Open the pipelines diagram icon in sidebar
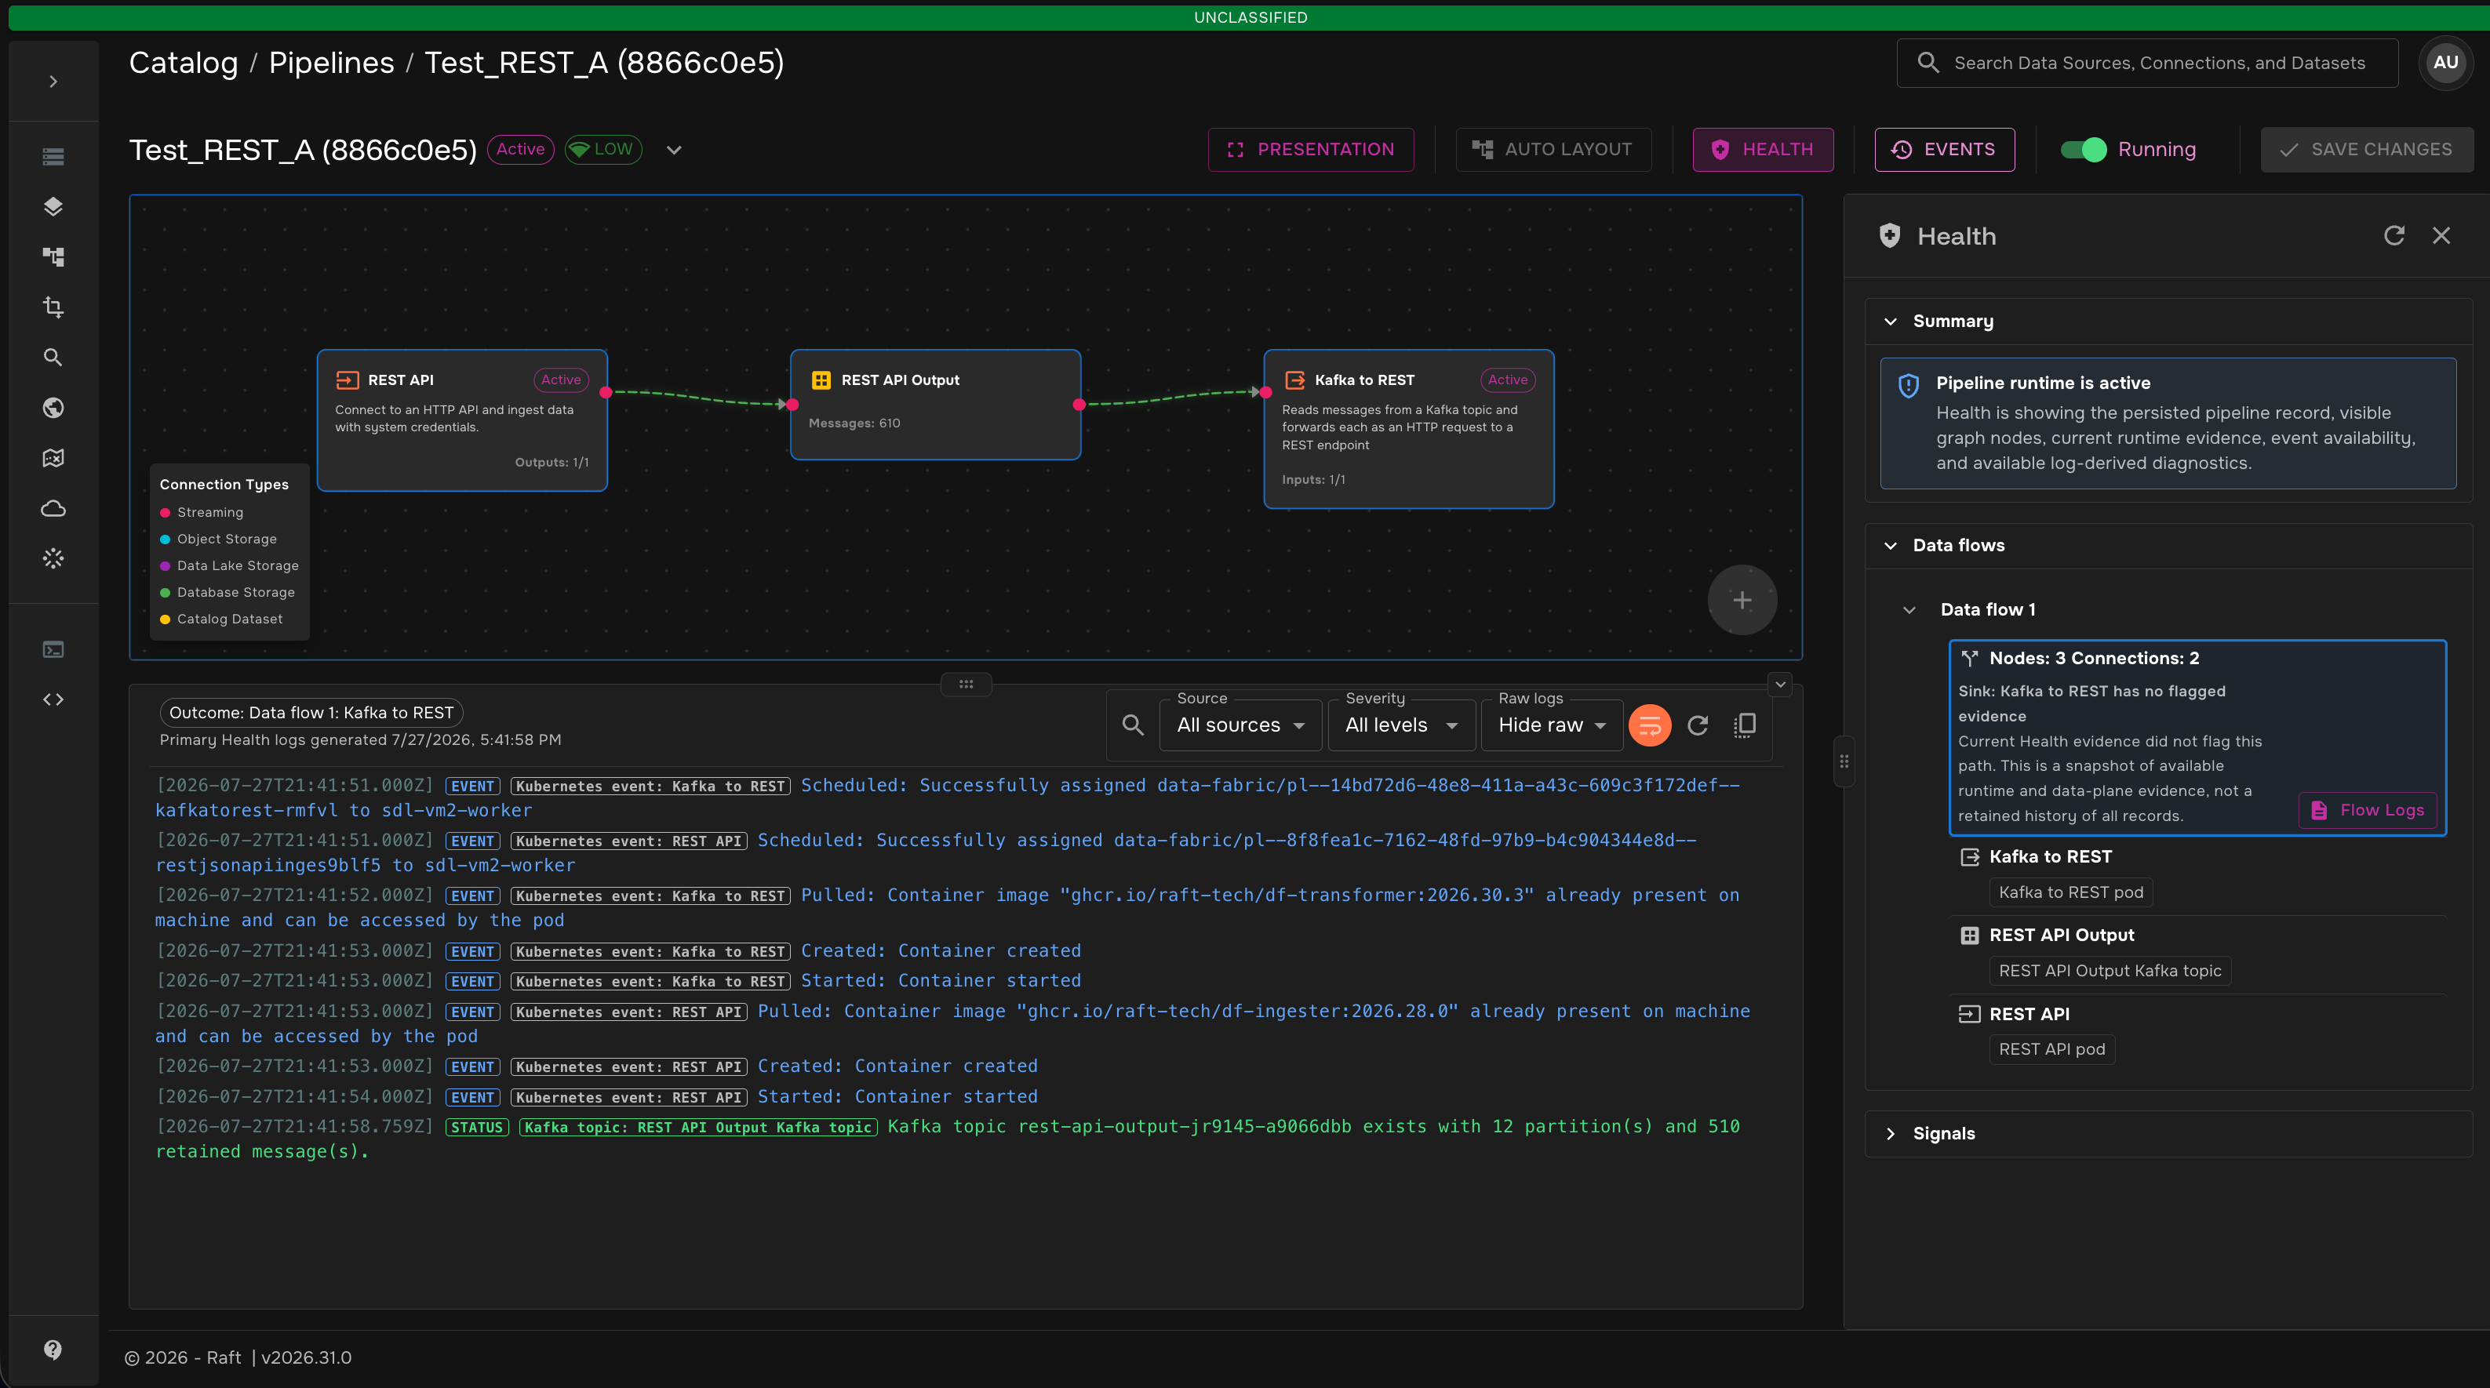 pos(53,257)
